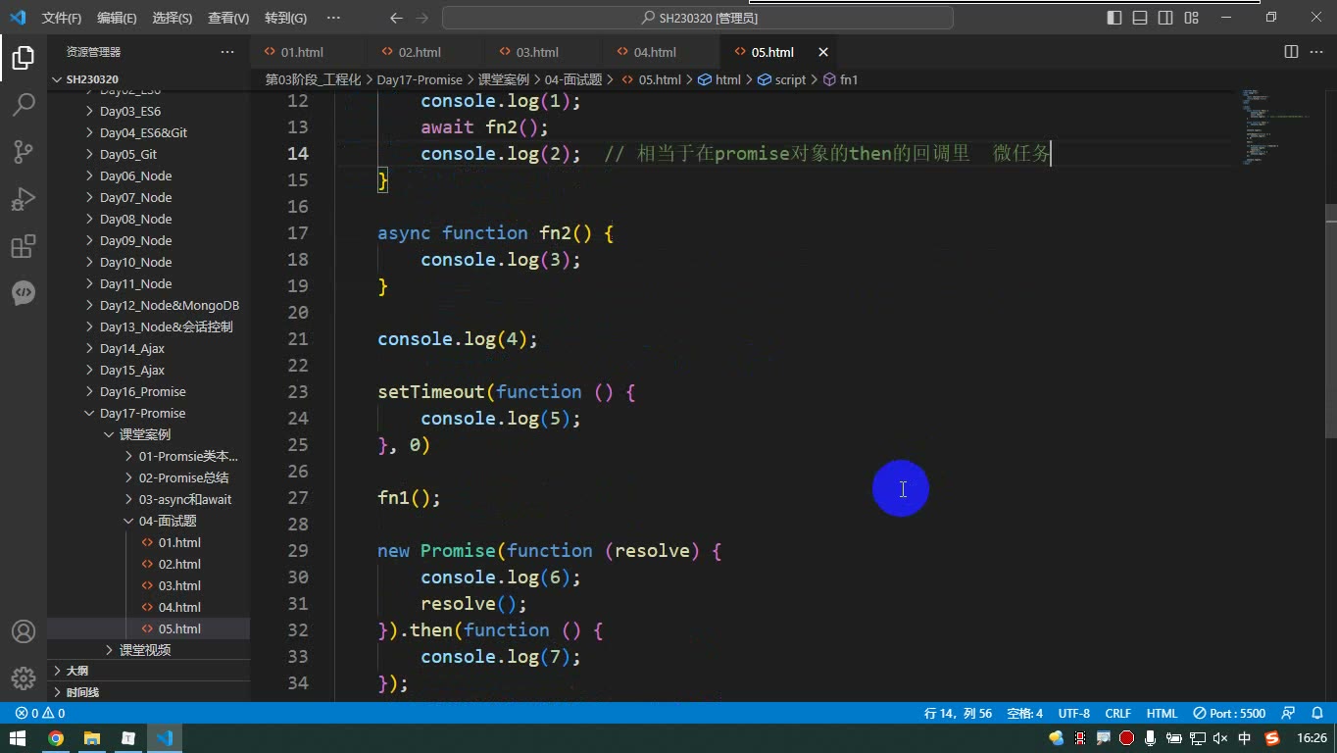Image resolution: width=1337 pixels, height=753 pixels.
Task: Click the title bar search box SH230320
Action: pos(698,18)
